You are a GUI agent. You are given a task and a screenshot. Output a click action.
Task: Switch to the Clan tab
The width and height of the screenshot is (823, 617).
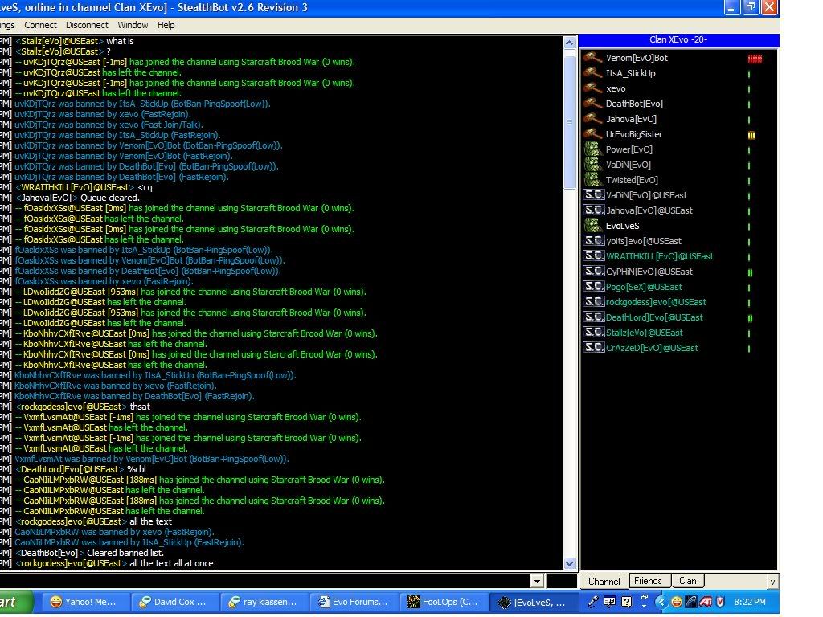[688, 581]
